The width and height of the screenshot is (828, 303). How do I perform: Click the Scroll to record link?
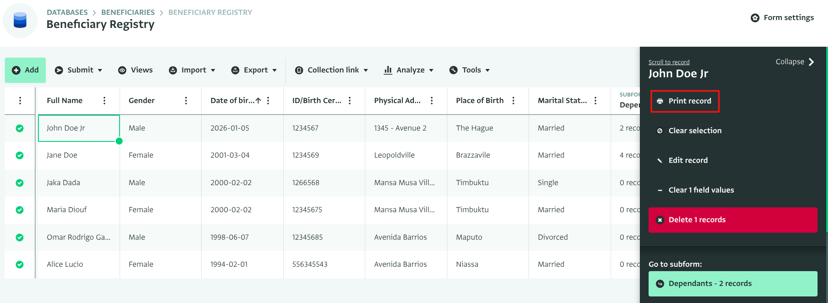669,62
